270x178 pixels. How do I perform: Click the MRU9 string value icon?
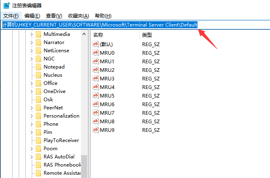tap(96, 130)
